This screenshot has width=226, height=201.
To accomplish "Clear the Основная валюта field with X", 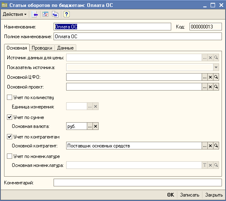I will point(95,126).
